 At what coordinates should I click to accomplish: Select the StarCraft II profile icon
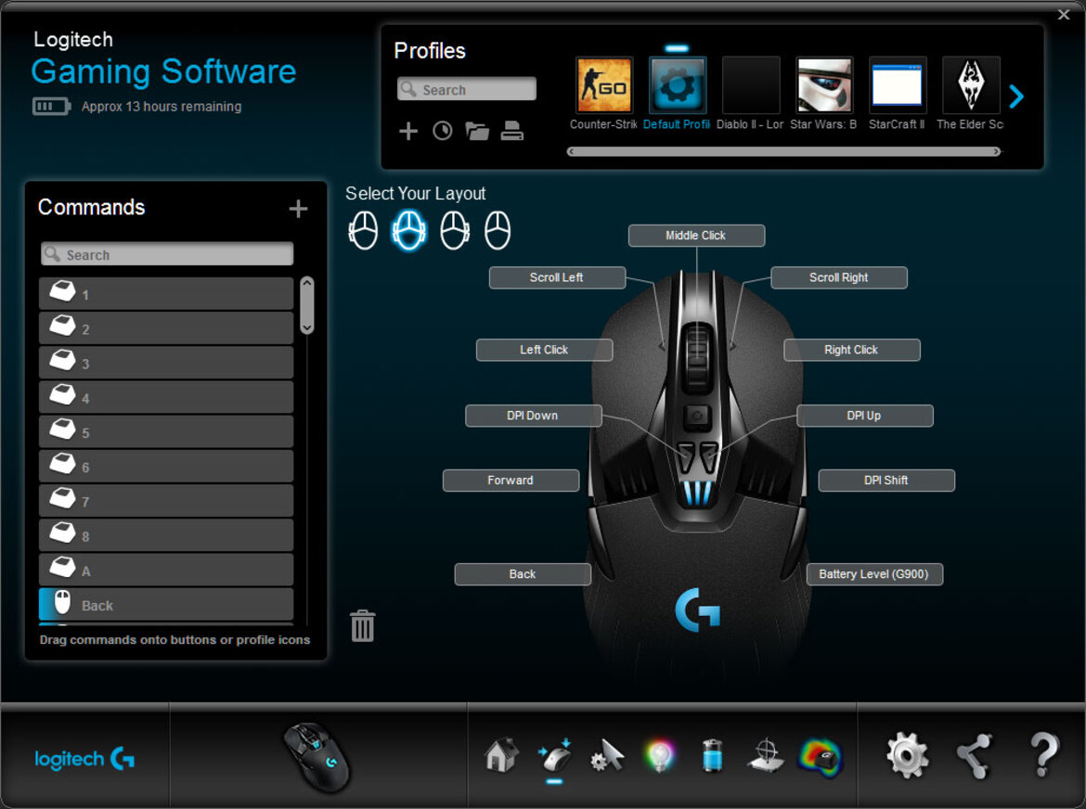click(x=898, y=85)
